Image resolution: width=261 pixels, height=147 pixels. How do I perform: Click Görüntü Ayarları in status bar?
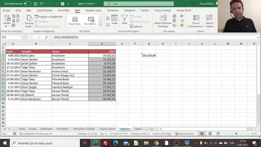click(x=185, y=134)
